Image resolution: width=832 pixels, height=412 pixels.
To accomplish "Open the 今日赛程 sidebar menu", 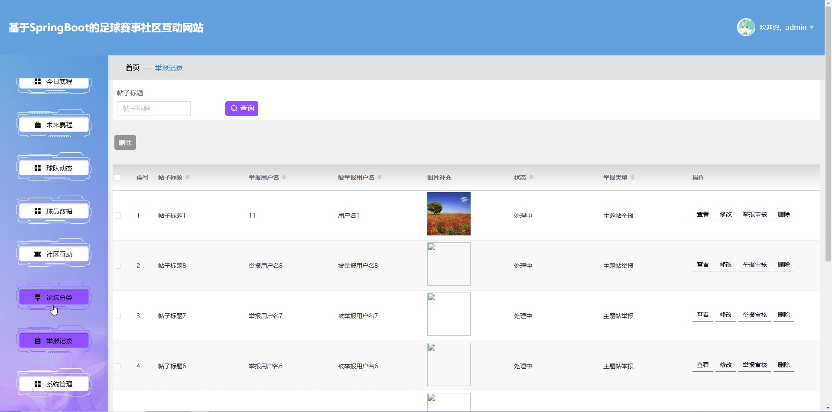I will tap(54, 82).
